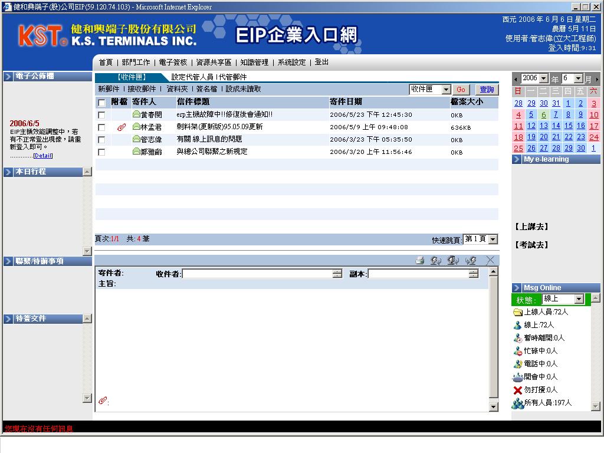This screenshot has width=604, height=453.
Task: Click the paperclip attachment icon for 林孟君's mail
Action: (122, 127)
